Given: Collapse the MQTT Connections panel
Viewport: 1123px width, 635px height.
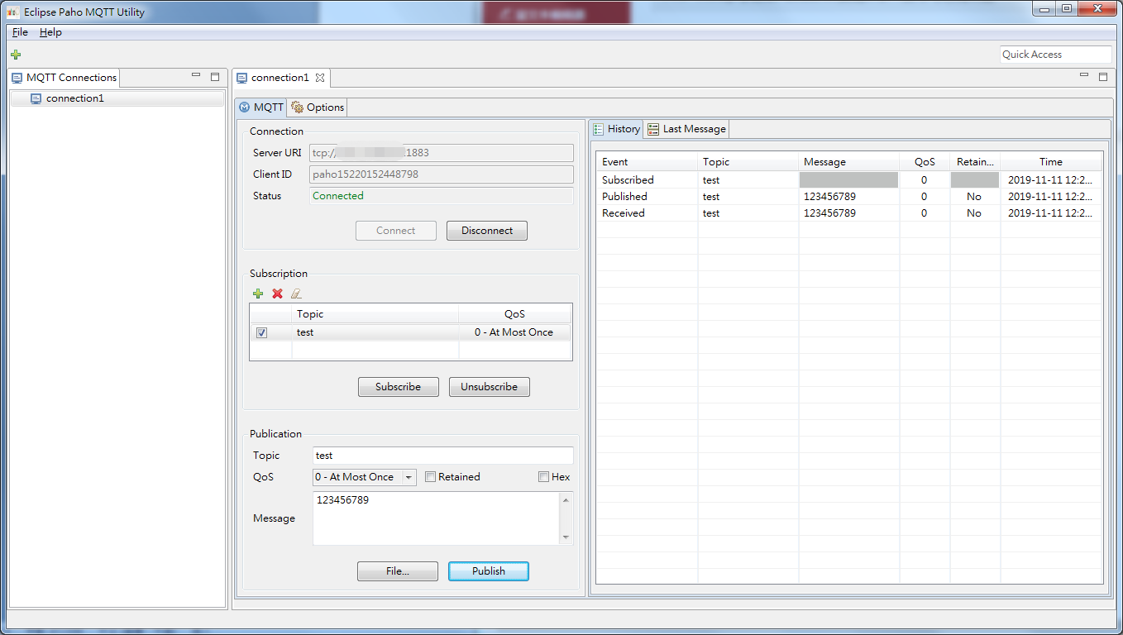Looking at the screenshot, I should (196, 74).
